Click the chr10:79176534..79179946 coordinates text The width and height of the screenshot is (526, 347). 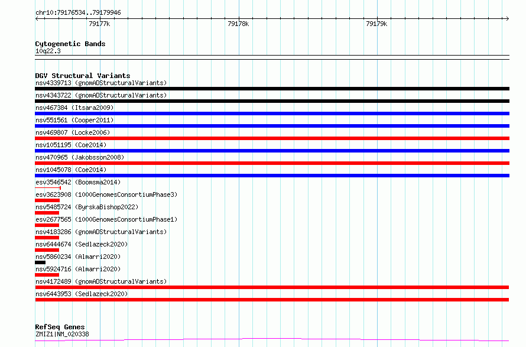click(78, 13)
